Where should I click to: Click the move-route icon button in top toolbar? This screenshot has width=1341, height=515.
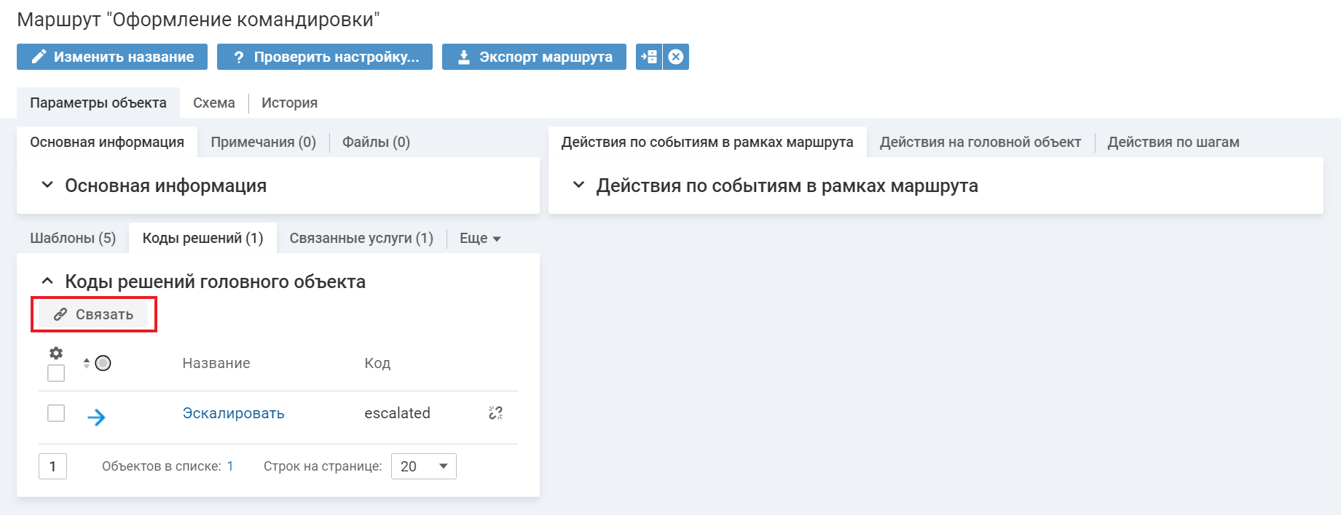coord(648,57)
